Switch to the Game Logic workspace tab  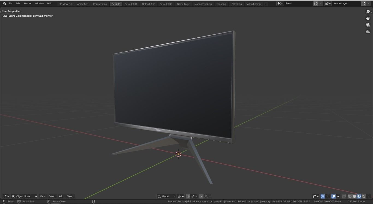(x=183, y=4)
